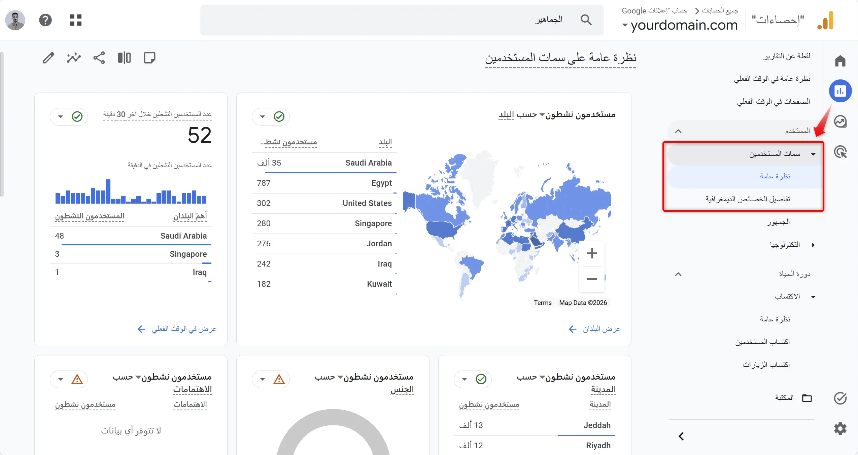Click the checkmark circle icon above Admin gear
The height and width of the screenshot is (455, 858).
[x=840, y=398]
